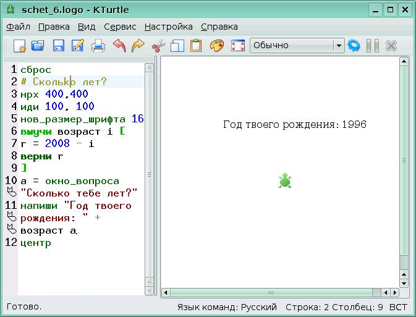The image size is (416, 317).
Task: Expand the "Обычно" speed dropdown
Action: click(x=338, y=46)
